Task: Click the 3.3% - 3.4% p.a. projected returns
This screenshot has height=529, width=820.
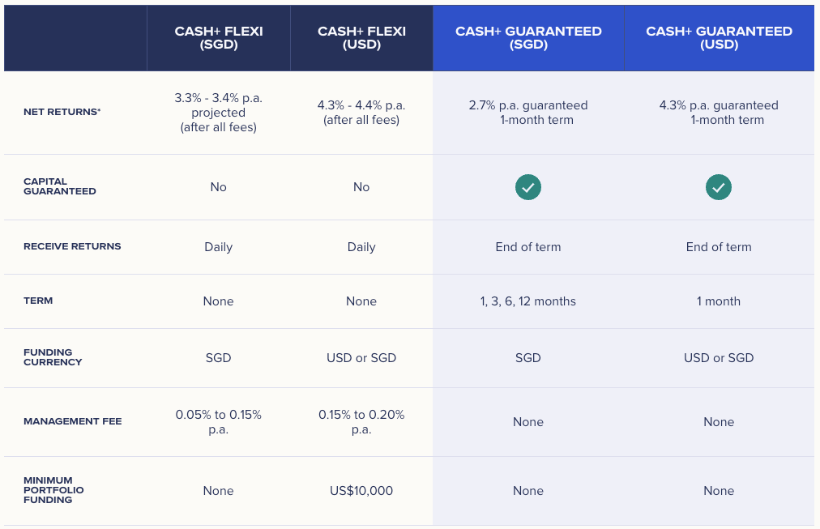Action: [x=219, y=112]
